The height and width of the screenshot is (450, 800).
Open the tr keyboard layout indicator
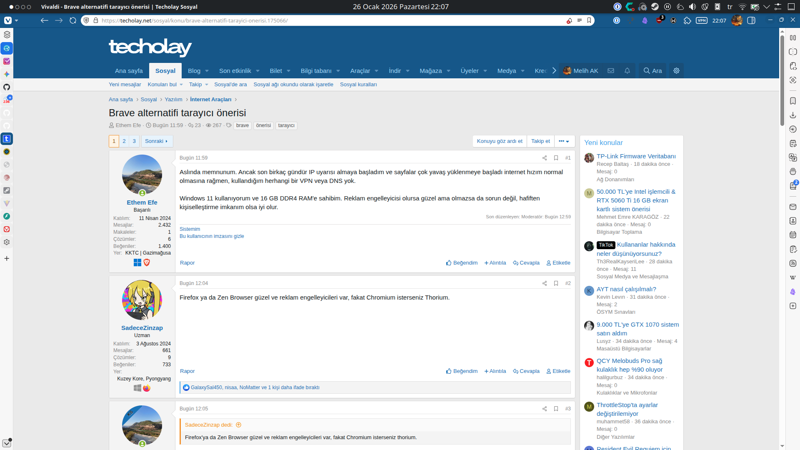730,7
